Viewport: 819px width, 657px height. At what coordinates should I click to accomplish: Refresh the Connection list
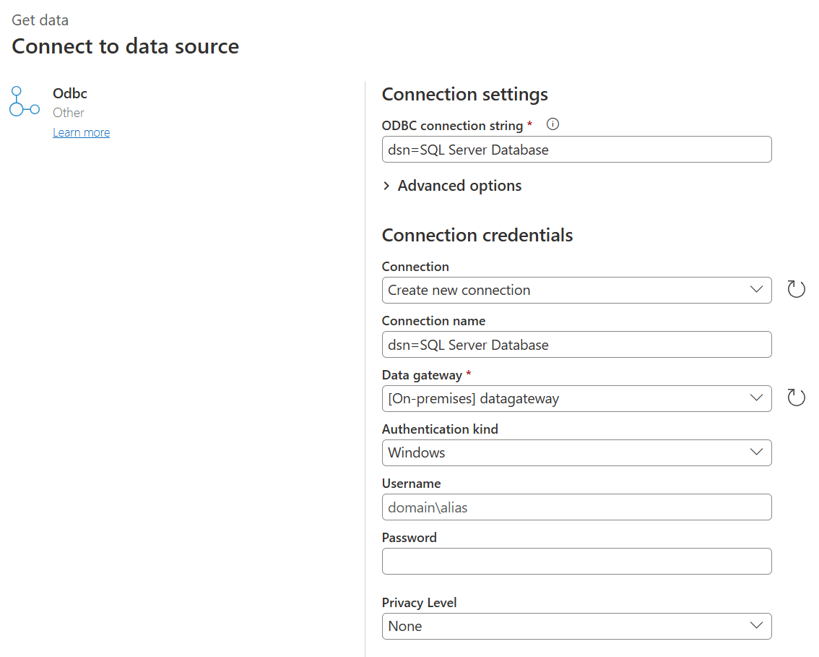tap(796, 288)
